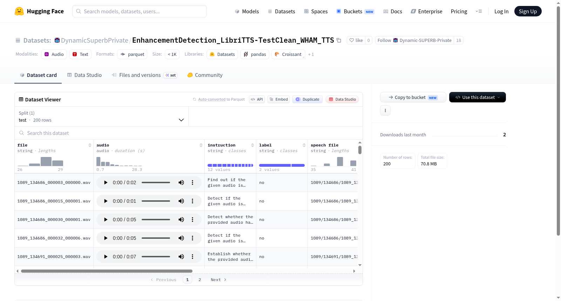Open more options on 0:02 audio player

click(x=192, y=182)
